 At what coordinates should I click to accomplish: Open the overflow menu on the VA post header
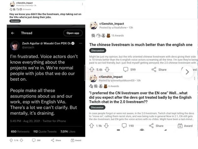click(82, 4)
